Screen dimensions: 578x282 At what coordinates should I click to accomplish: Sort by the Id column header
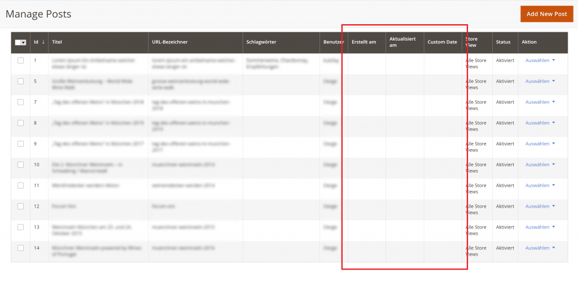[x=39, y=42]
